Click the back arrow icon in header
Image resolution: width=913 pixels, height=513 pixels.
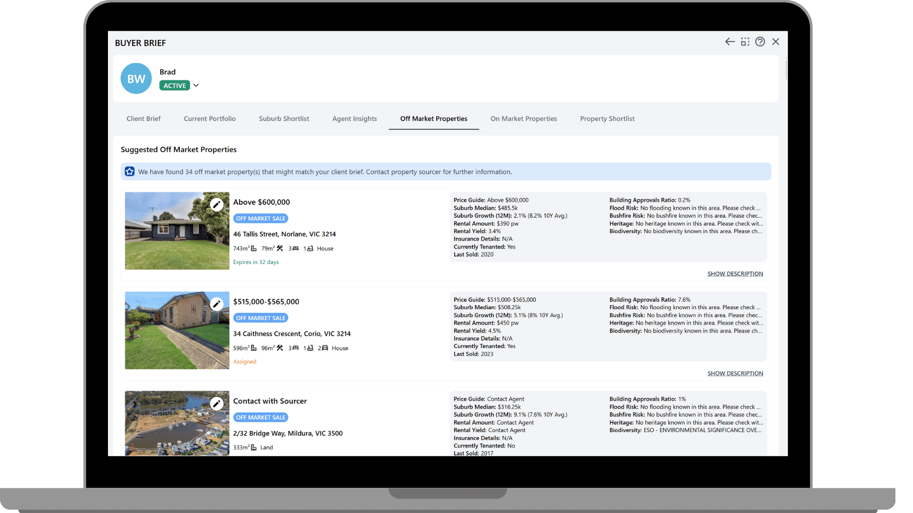pos(729,42)
